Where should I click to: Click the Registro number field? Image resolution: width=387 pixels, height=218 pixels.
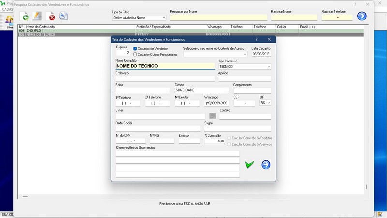[123, 53]
